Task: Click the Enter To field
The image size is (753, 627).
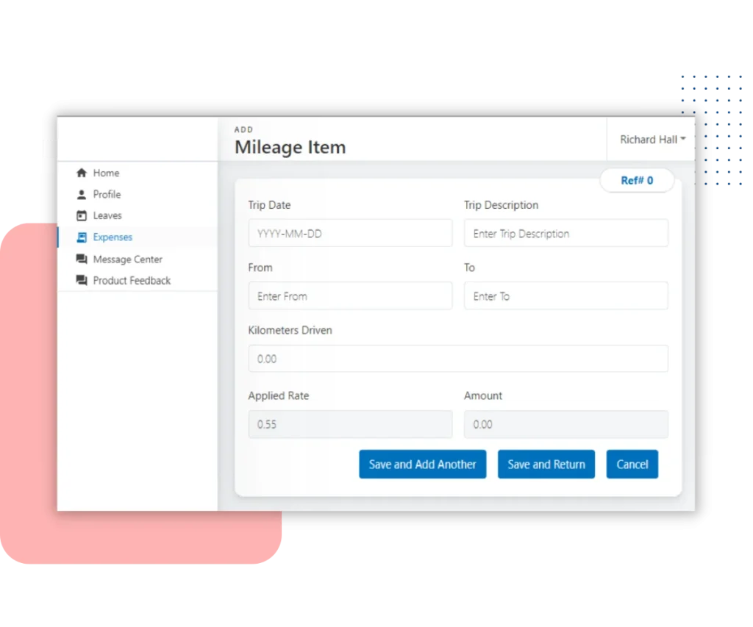Action: click(x=565, y=295)
